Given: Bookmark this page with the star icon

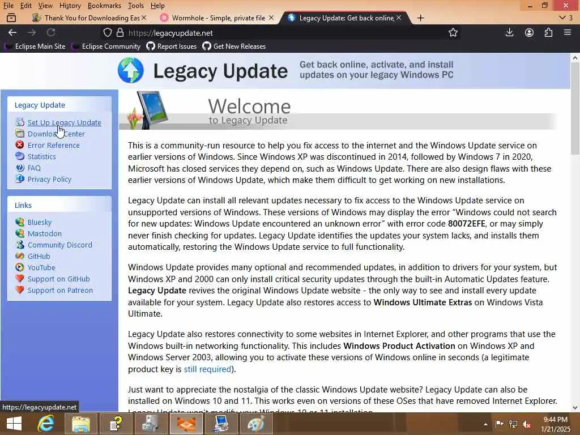Looking at the screenshot, I should click(x=453, y=32).
